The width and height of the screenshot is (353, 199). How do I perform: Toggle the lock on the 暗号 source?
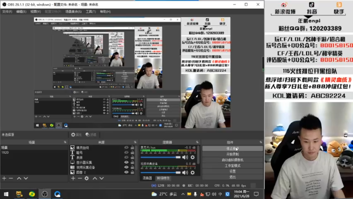pyautogui.click(x=132, y=153)
